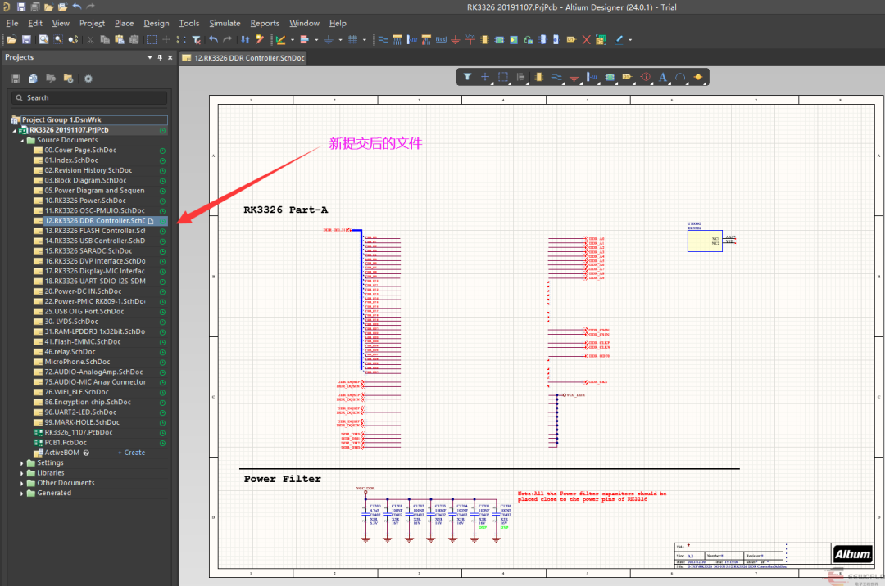Open the Projects panel dropdown arrow
This screenshot has width=885, height=586.
[149, 57]
